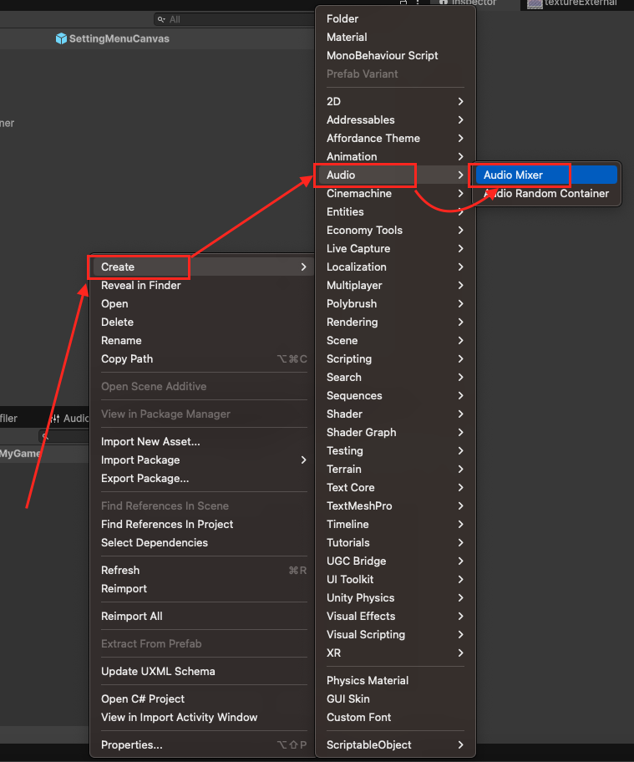The image size is (634, 762).
Task: Choose Rename in the context menu
Action: pyautogui.click(x=202, y=341)
